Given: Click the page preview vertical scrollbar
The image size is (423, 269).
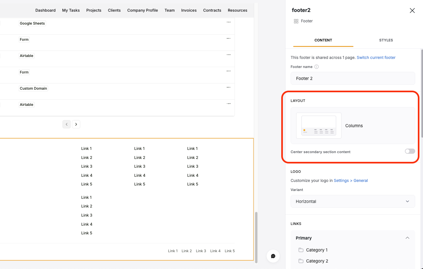Looking at the screenshot, I should pyautogui.click(x=257, y=237).
